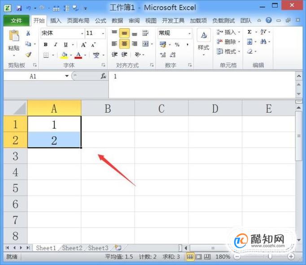
Task: Switch to the 插入 ribbon tab
Action: click(56, 21)
